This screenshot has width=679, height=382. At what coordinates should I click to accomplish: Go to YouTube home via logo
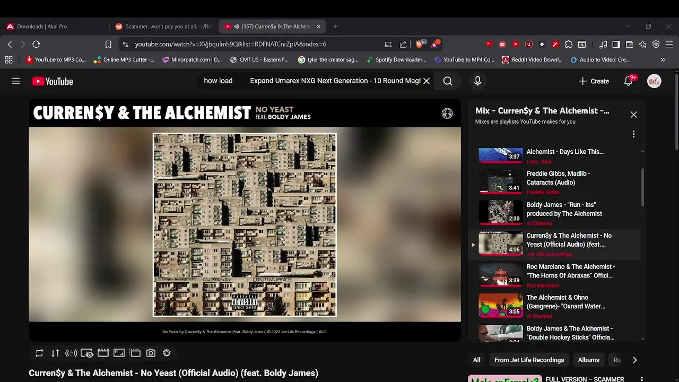click(x=53, y=81)
